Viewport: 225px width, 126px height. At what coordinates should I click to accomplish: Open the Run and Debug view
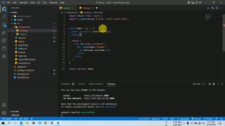4,33
